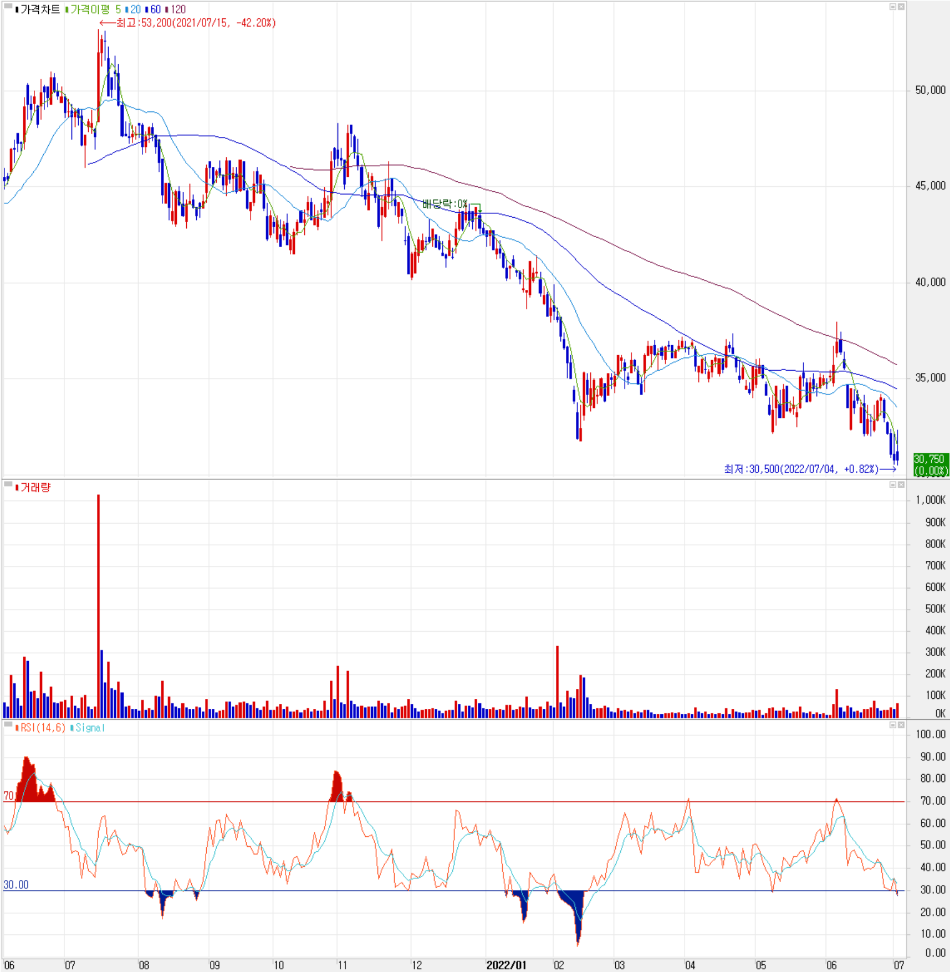Click the 100.00 RSI axis label
This screenshot has width=950, height=972.
coord(931,734)
